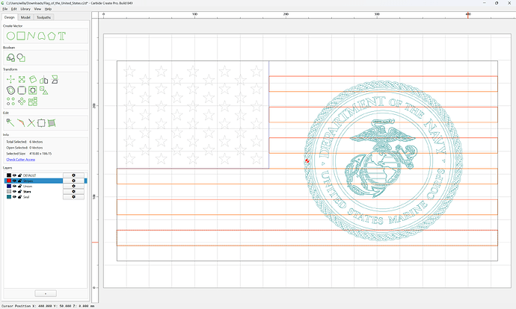Open the Corner rounding tool

[x=22, y=90]
